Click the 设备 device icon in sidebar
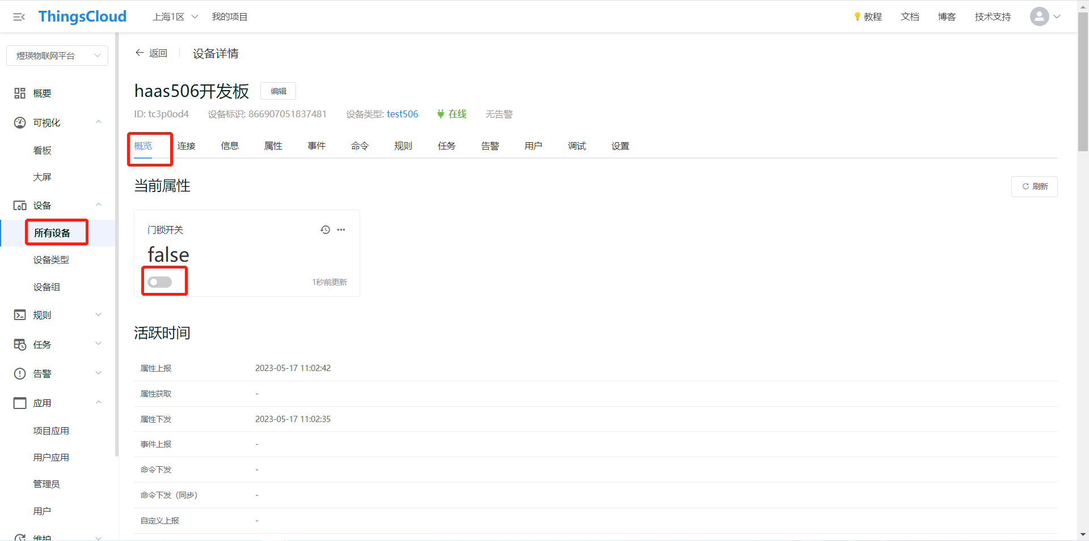1089x541 pixels. click(20, 206)
